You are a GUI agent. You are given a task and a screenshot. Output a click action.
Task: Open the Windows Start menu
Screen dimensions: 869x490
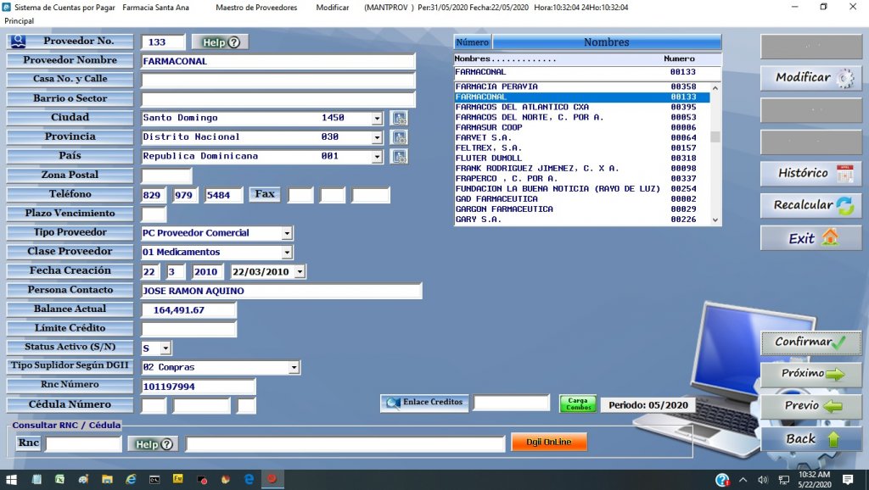point(11,480)
